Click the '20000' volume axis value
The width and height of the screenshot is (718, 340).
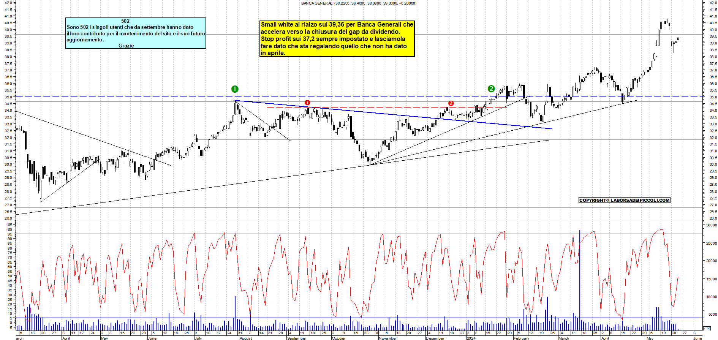tap(712, 261)
